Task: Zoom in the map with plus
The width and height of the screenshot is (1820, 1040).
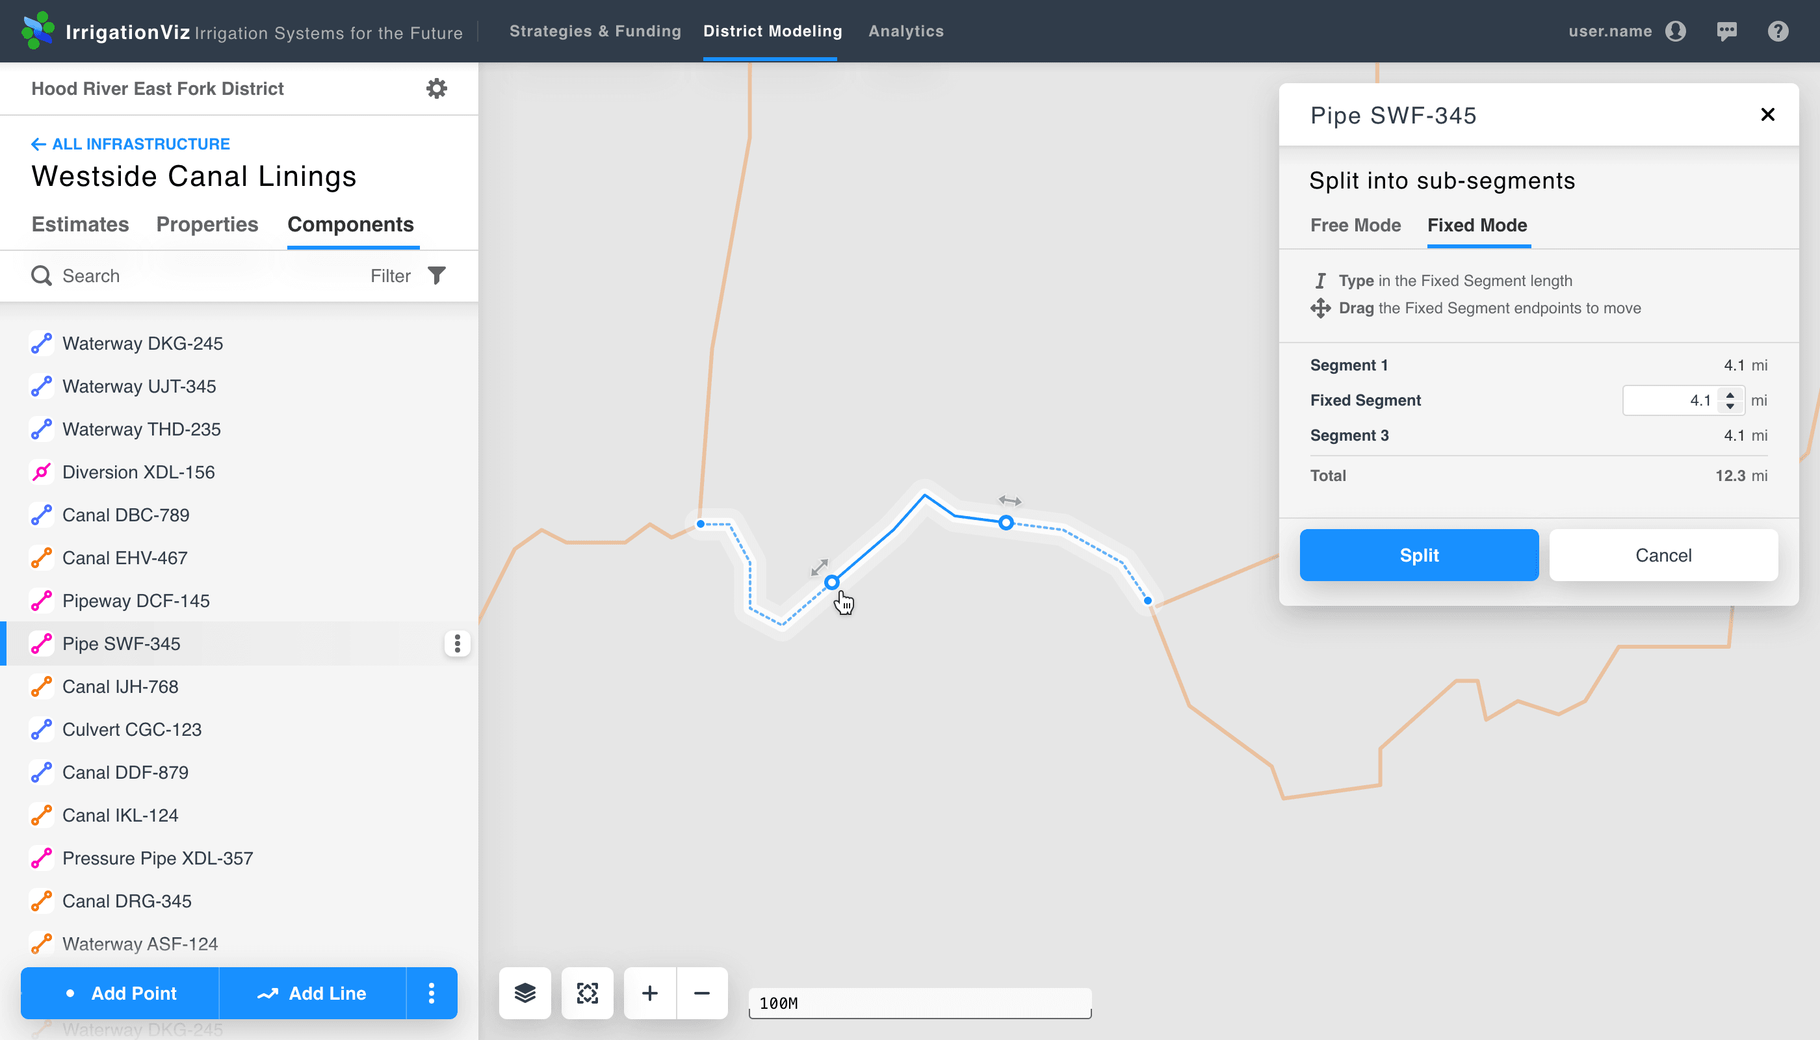Action: (x=650, y=993)
